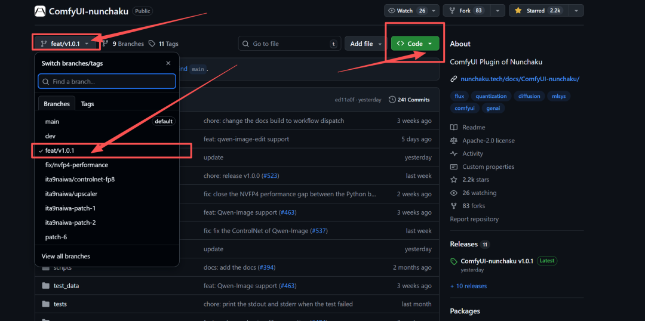
Task: Open nunchaku.tech/docs/ComfyUI-nunchaku link
Action: pos(520,79)
